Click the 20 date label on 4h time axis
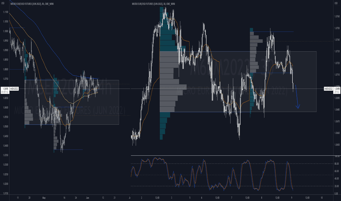341x201 pixels. pyautogui.click(x=29, y=198)
